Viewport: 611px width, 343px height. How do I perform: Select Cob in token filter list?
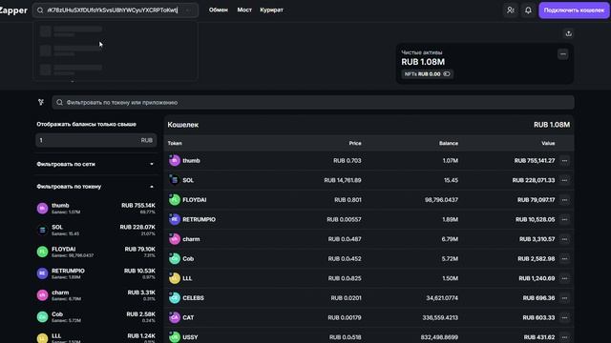click(x=95, y=317)
